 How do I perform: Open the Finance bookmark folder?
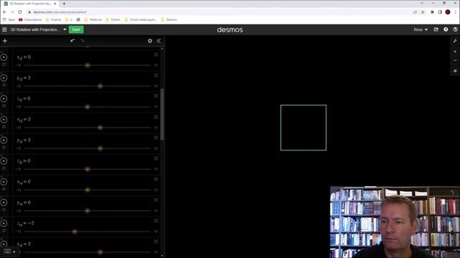(x=53, y=19)
